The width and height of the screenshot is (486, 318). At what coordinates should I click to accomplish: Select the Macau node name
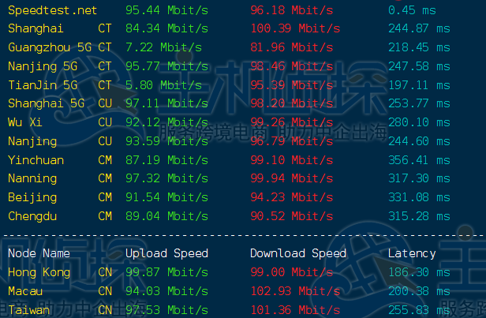point(27,291)
